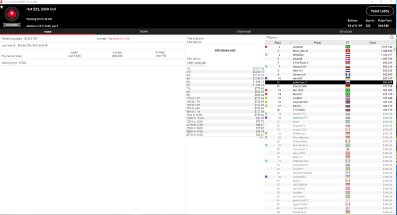The image size is (397, 215).
Task: Click the Norway flag in rank 39 row
Action: [x=348, y=192]
